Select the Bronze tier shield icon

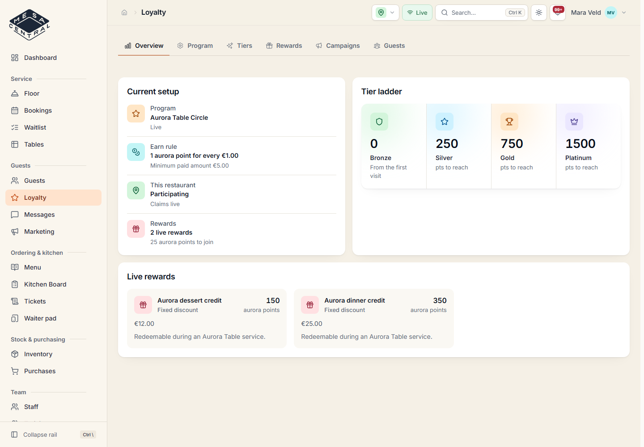coord(379,122)
